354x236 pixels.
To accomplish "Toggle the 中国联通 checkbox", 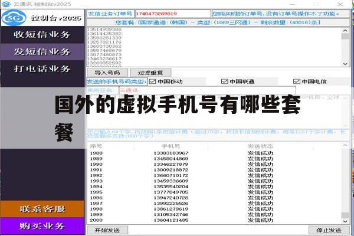I will pyautogui.click(x=224, y=81).
